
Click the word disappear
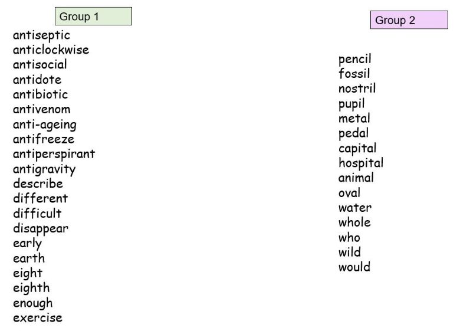coord(41,228)
